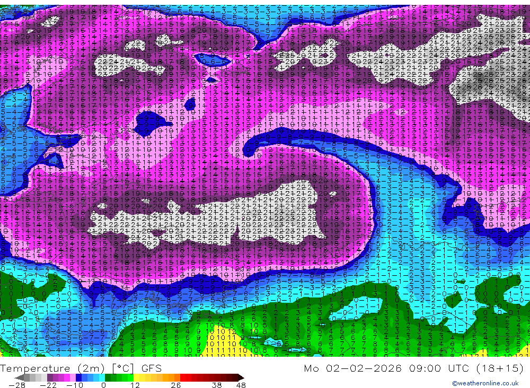Screen dimensions: 530x388
Task: Click the '-10' legend label
Action: 75,385
